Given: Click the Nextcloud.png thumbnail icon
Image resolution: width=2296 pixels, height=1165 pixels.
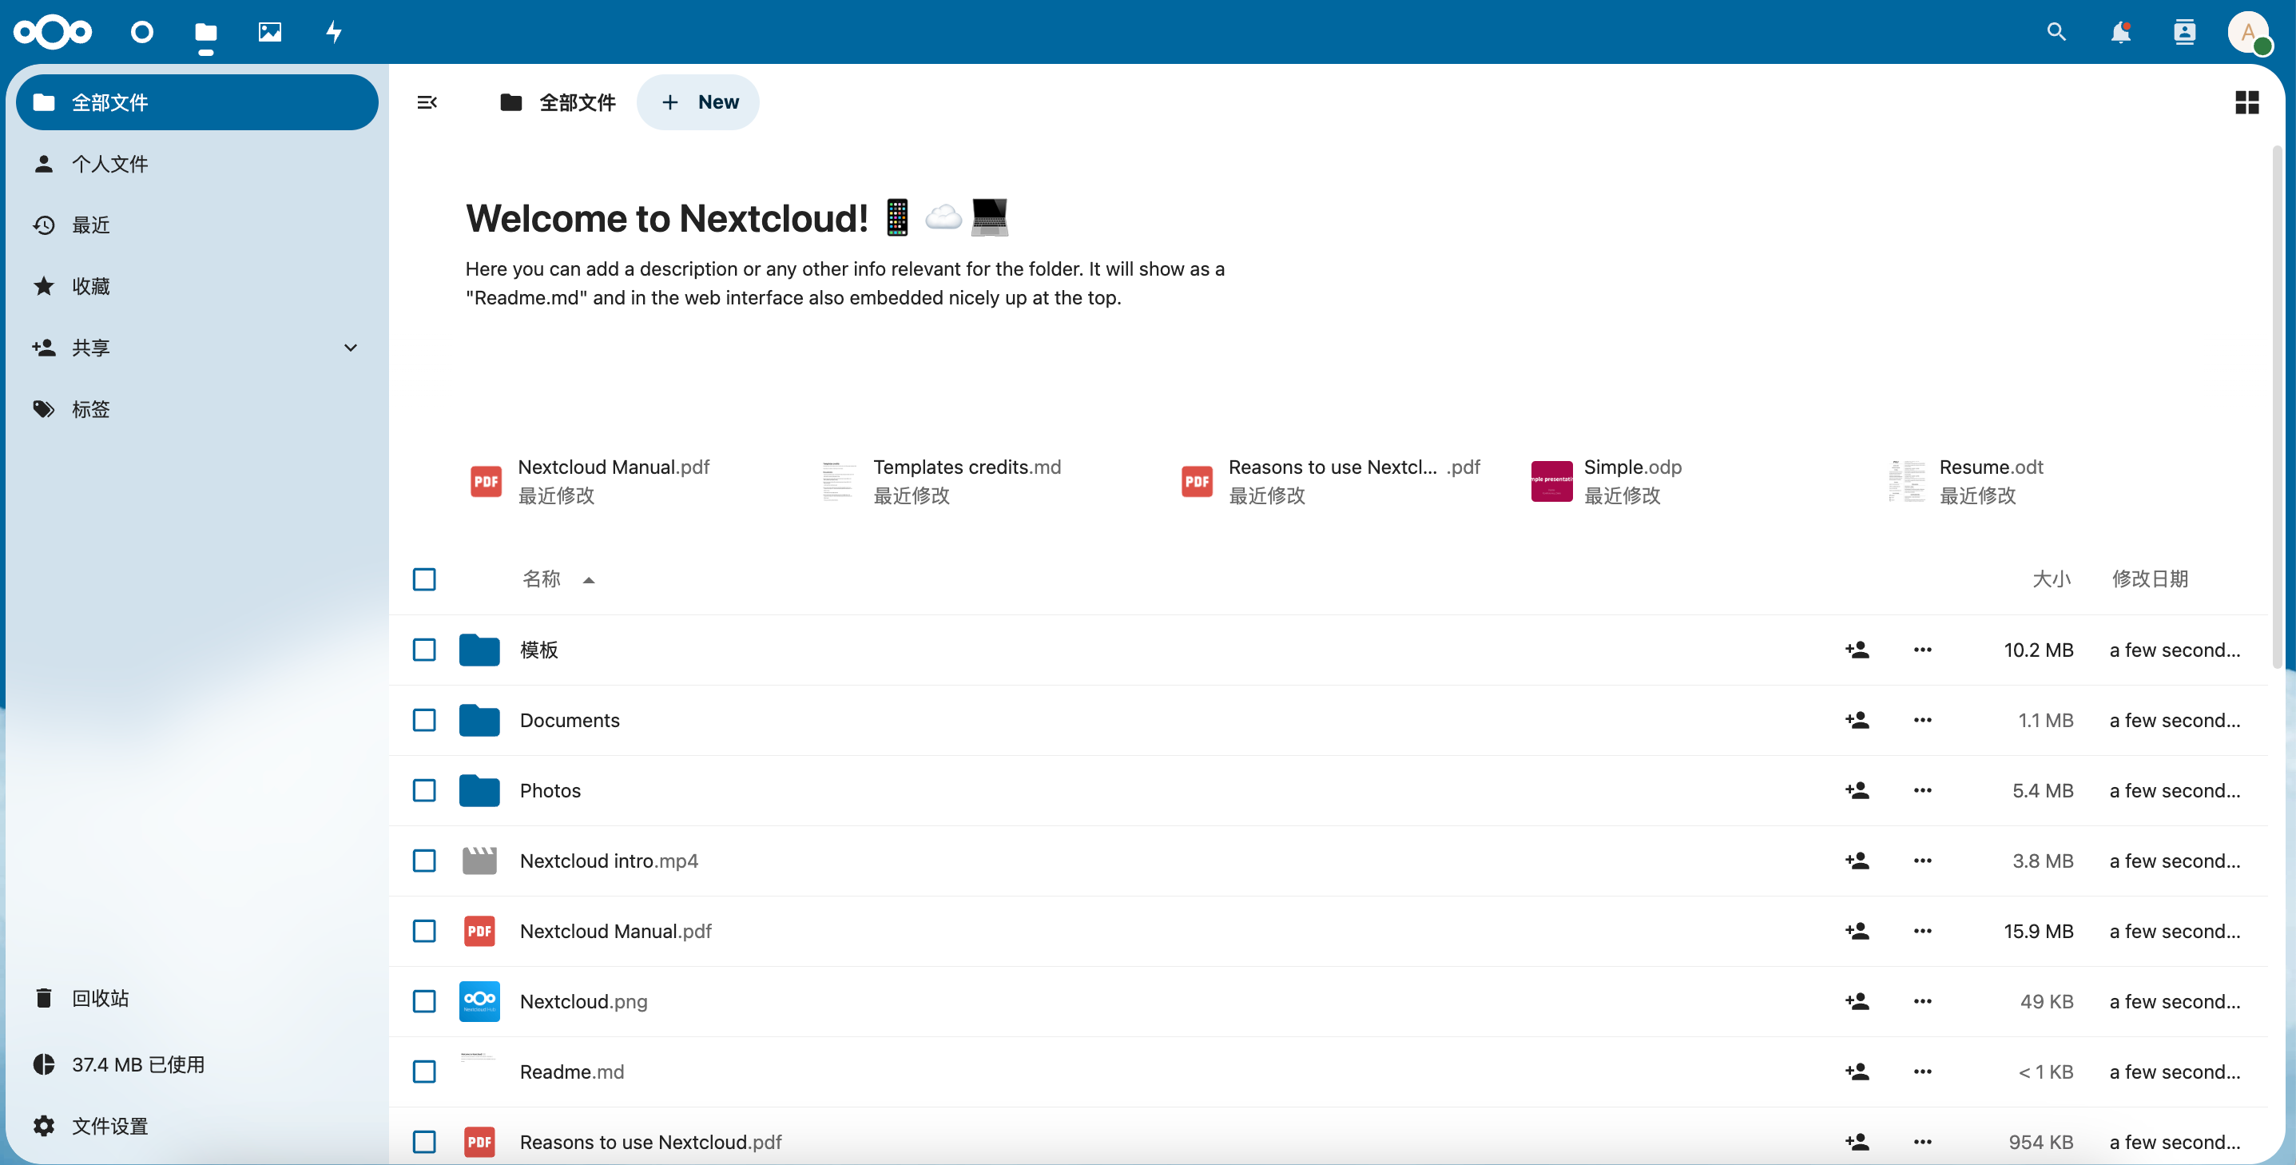Looking at the screenshot, I should tap(479, 1002).
